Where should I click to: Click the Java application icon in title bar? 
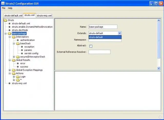pos(3,3)
